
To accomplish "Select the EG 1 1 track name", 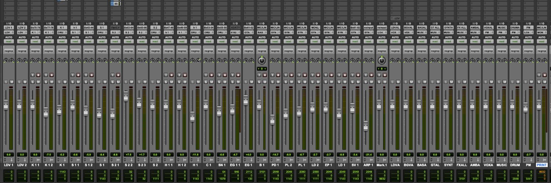I will pyautogui.click(x=235, y=165).
